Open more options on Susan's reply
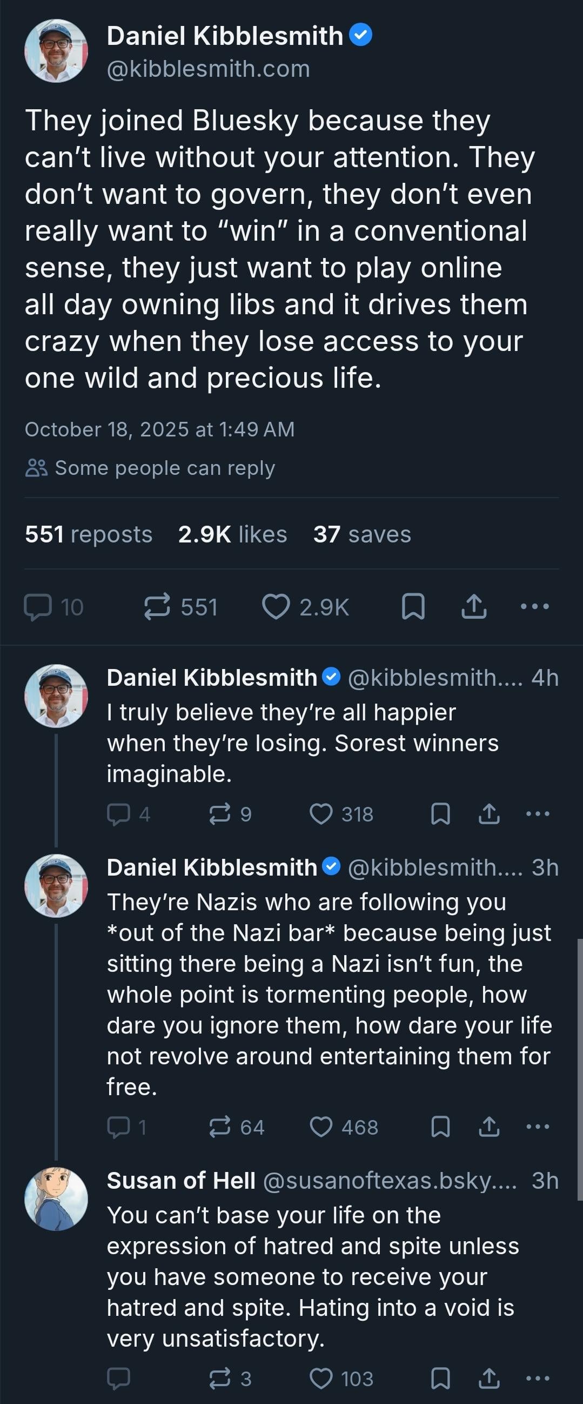This screenshot has height=1404, width=583. pyautogui.click(x=538, y=1379)
